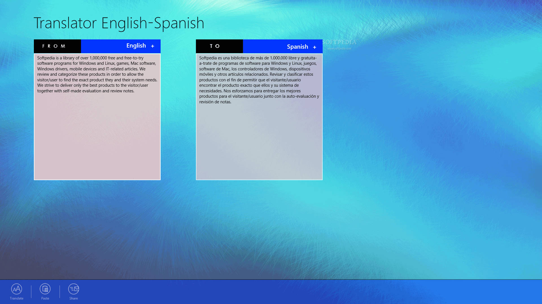Image resolution: width=542 pixels, height=304 pixels.
Task: Click the Share envelope icon
Action: (x=74, y=289)
